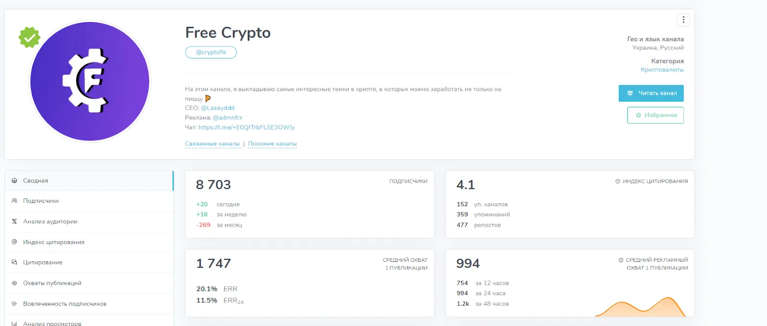Screen dimensions: 767x326
Task: Click the Индекс цитирования @ icon
Action: (14, 242)
